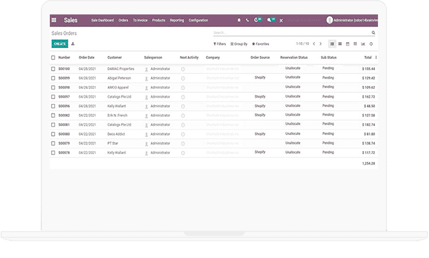
Task: Open the Favorites dropdown
Action: coord(260,44)
